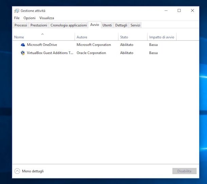Switch to the Prestazioni tab
This screenshot has height=184, width=207.
(x=39, y=25)
